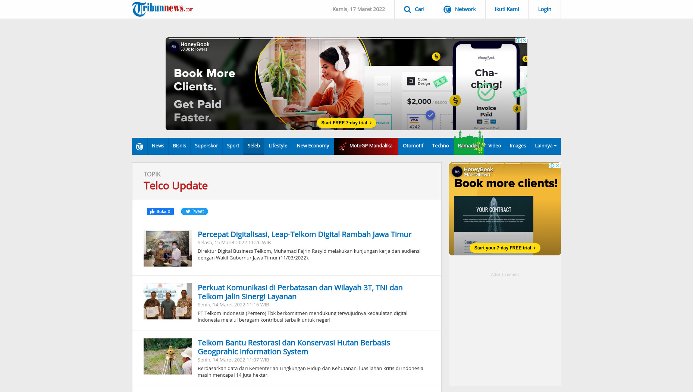Open ad info icon on top banner

click(x=518, y=40)
